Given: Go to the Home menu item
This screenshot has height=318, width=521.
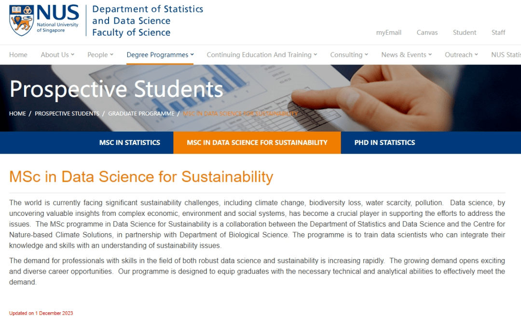Looking at the screenshot, I should 18,54.
